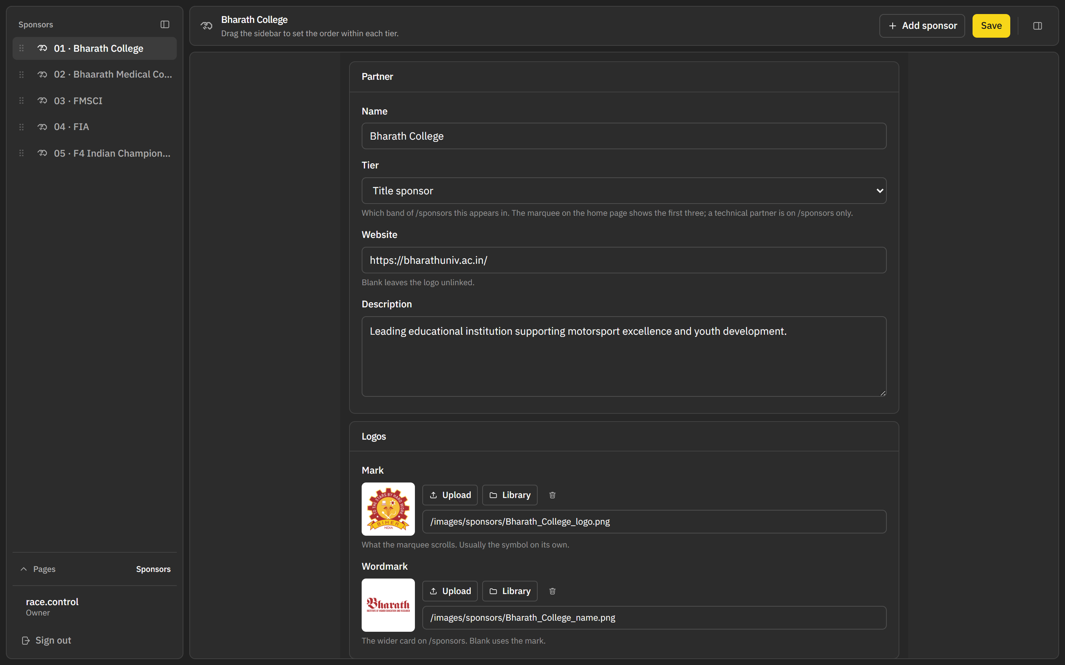The width and height of the screenshot is (1065, 665).
Task: Click Sign out link
Action: tap(53, 641)
